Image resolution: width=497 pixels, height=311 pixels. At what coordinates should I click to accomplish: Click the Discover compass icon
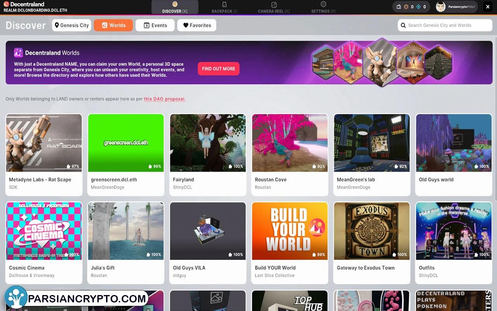coord(175,4)
